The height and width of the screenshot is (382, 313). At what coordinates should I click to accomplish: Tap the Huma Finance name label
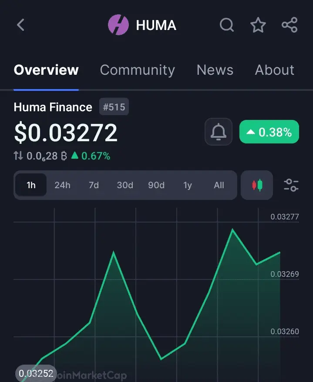pos(53,107)
